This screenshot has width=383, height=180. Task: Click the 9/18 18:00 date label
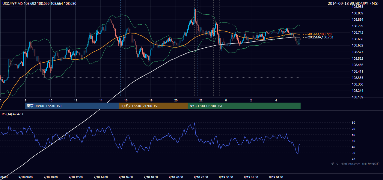click(x=151, y=177)
